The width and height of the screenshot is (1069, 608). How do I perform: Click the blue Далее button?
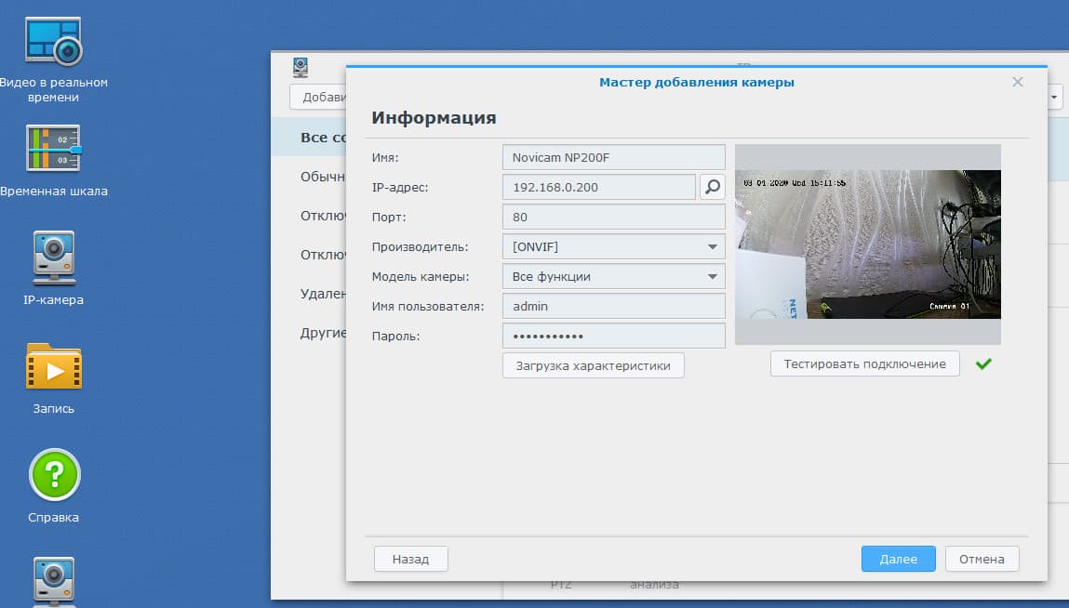click(x=898, y=559)
